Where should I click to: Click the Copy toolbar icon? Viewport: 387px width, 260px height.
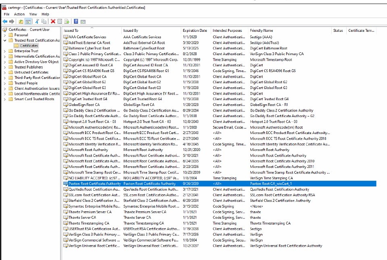point(44,22)
